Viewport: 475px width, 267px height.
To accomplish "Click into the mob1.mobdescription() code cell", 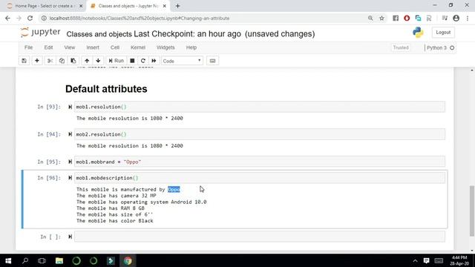I will pyautogui.click(x=260, y=178).
